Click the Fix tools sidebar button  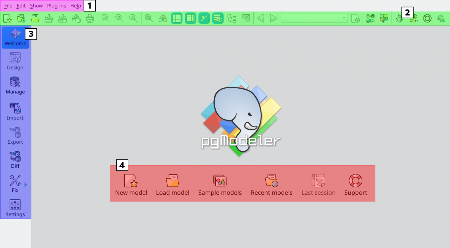pos(15,184)
